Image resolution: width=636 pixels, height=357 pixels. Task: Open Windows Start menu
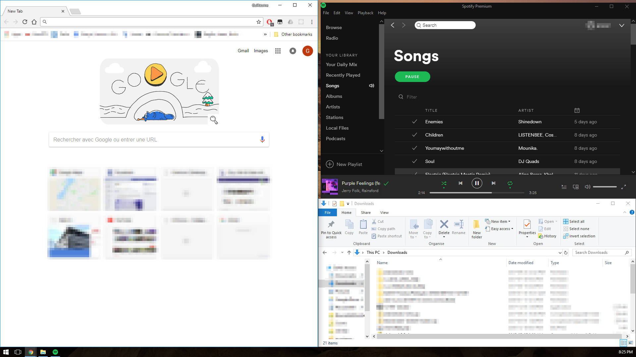6,352
